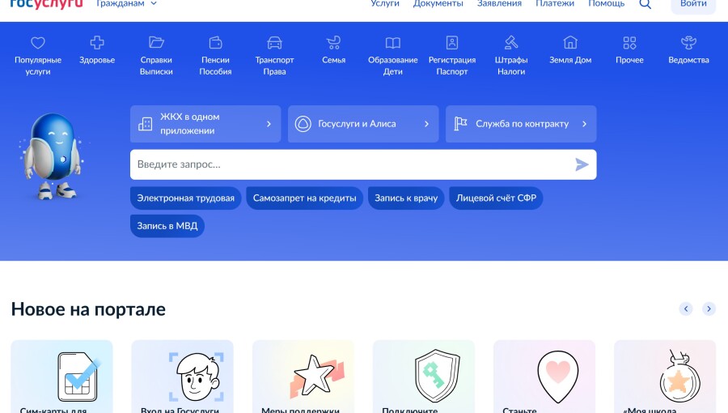Go to the Платежи menu item
Screen dimensions: 728x413
555,4
